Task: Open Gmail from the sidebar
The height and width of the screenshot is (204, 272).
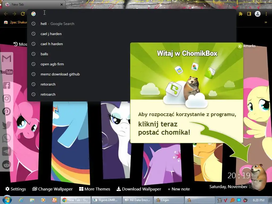Action: (7, 59)
